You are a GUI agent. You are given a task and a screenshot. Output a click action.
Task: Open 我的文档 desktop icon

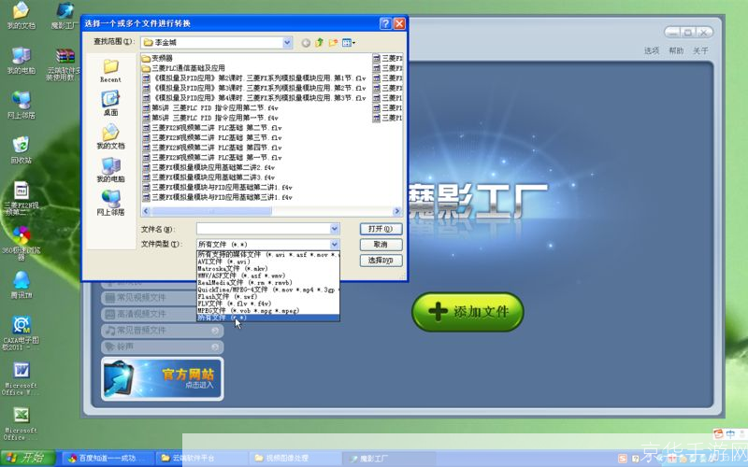[x=21, y=15]
